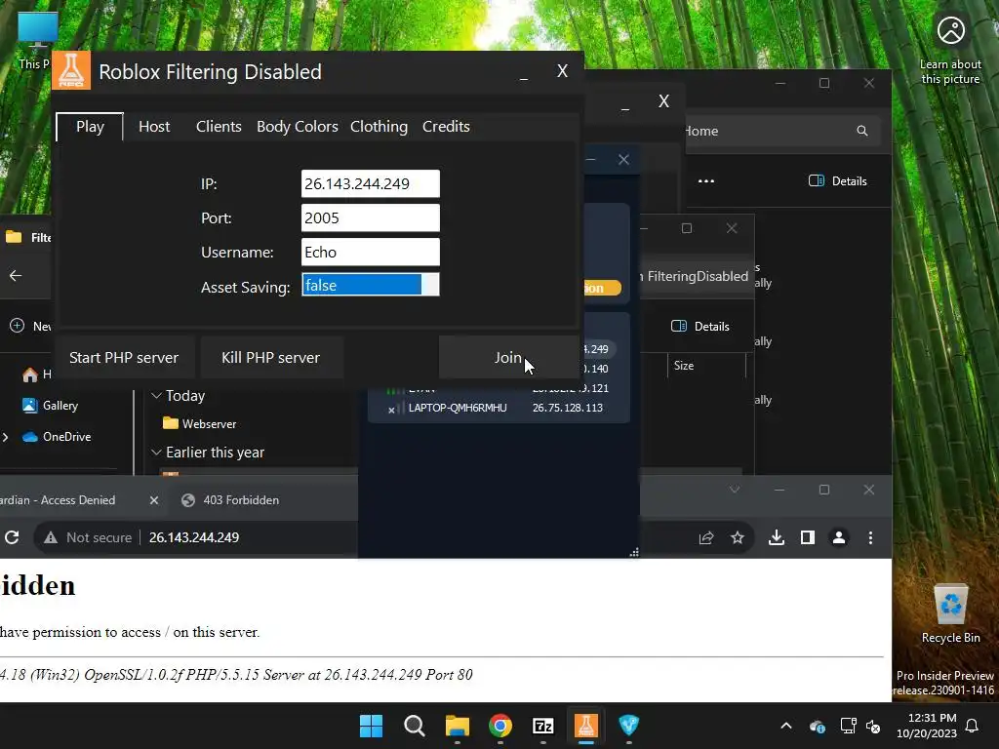Screen dimensions: 999x749
Task: Click the search icon in Explorer
Action: 862,131
